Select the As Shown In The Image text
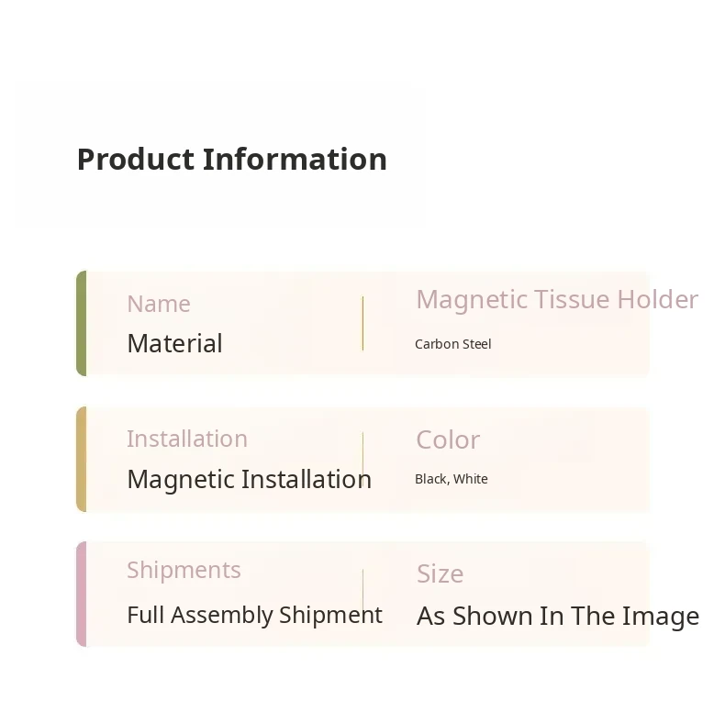Screen dimensions: 725x723 (x=558, y=616)
